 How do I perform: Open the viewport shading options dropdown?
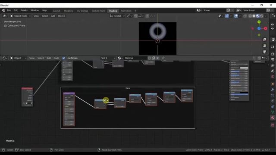click(266, 16)
